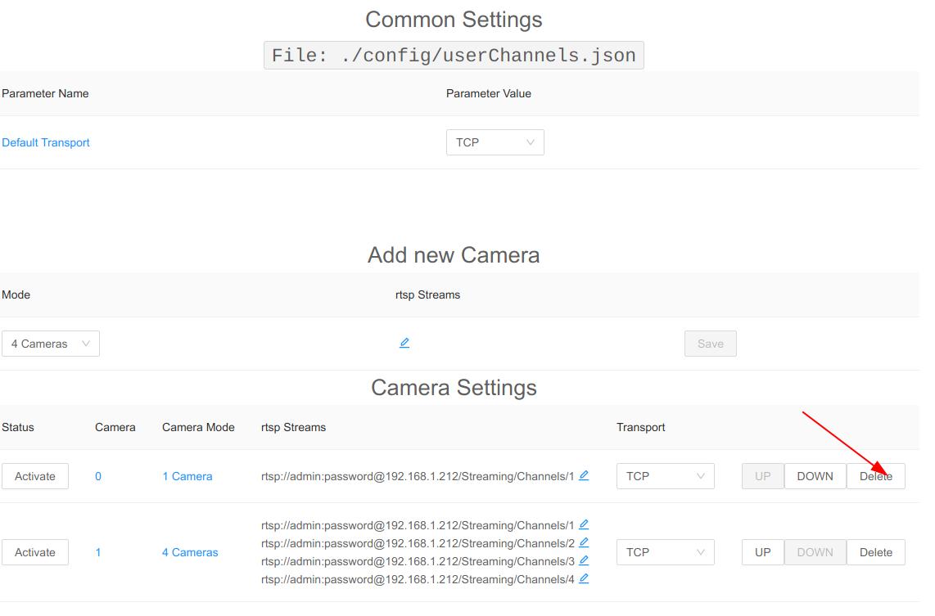Screen dimensions: 935x616
Task: Expand camera 0 Transport TCP dropdown
Action: pos(665,476)
